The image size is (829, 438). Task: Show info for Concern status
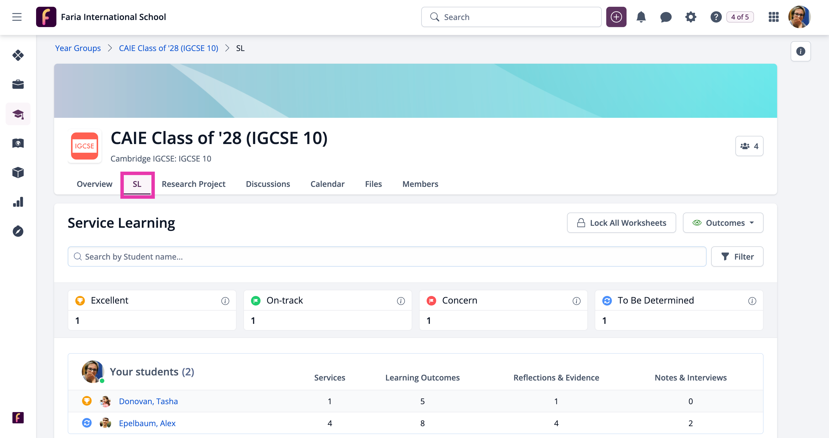click(576, 301)
